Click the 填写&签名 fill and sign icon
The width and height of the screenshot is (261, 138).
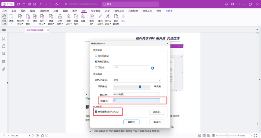pos(100,19)
